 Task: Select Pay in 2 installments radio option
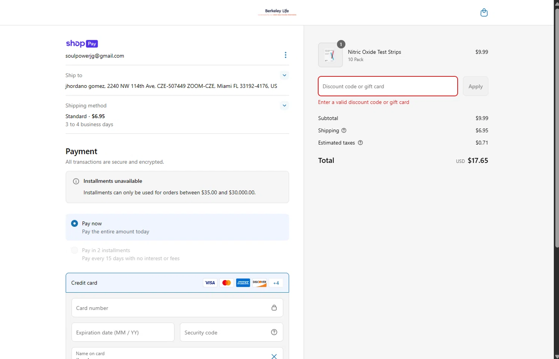(x=75, y=250)
